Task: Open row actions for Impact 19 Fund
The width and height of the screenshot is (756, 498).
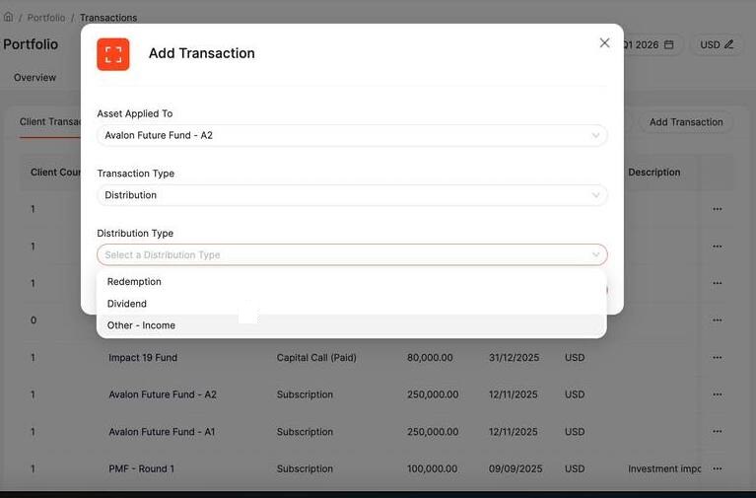Action: (x=717, y=358)
